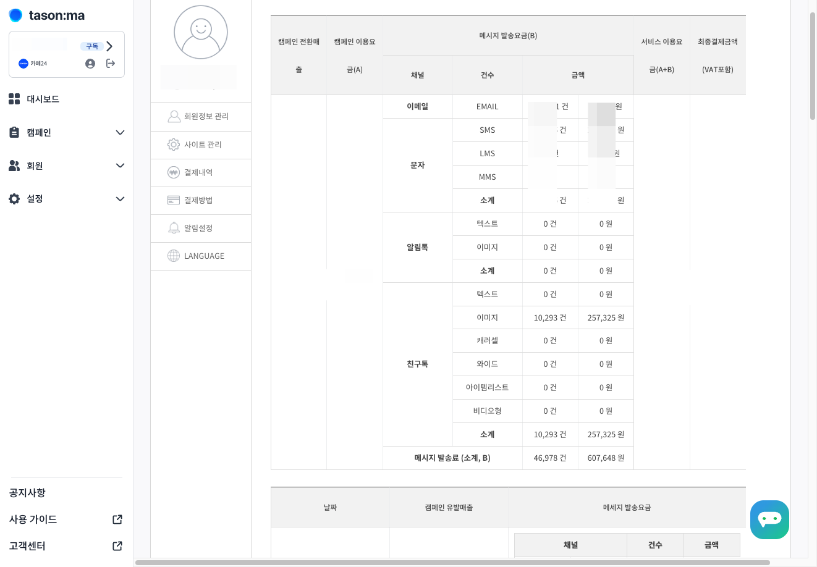
Task: Expand the 회원 menu chevron
Action: tap(121, 166)
